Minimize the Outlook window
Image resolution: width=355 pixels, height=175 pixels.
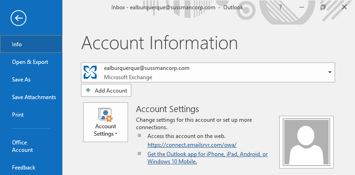coord(301,7)
